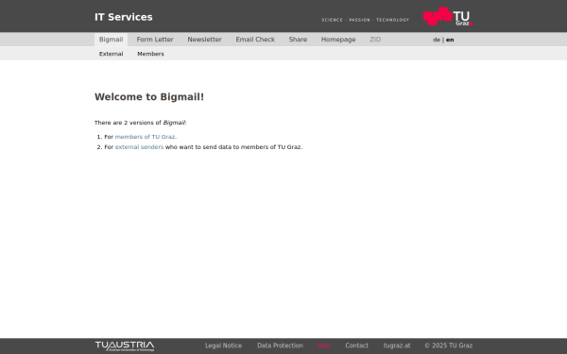567x354 pixels.
Task: Open Data Protection footer link
Action: pos(280,346)
